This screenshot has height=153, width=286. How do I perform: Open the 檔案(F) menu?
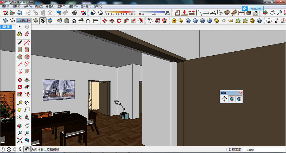5,6
